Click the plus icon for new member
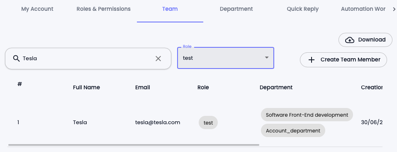This screenshot has width=397, height=152. pos(311,60)
